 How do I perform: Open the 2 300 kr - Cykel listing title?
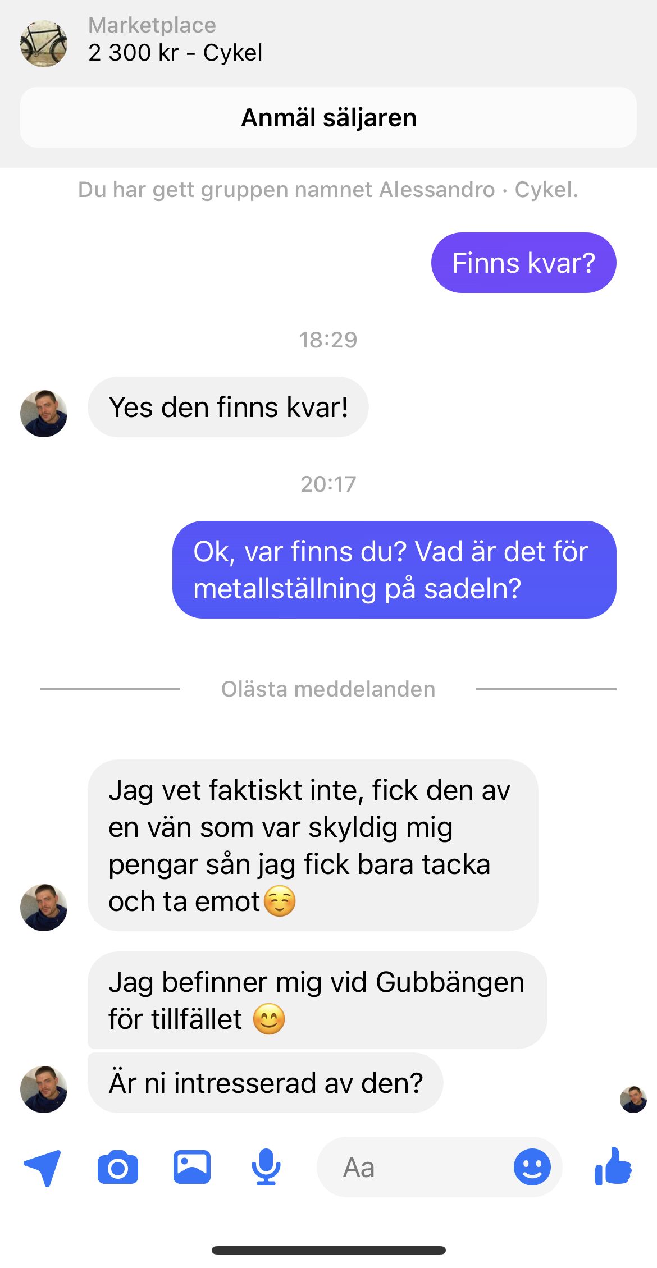pyautogui.click(x=175, y=53)
